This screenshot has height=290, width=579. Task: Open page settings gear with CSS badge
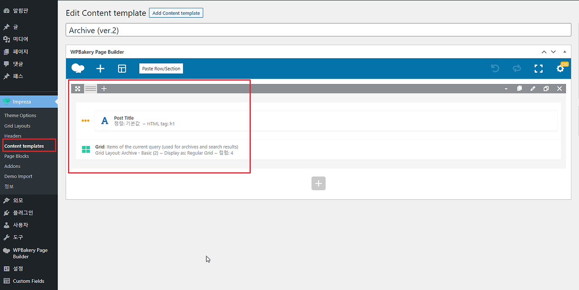(561, 68)
